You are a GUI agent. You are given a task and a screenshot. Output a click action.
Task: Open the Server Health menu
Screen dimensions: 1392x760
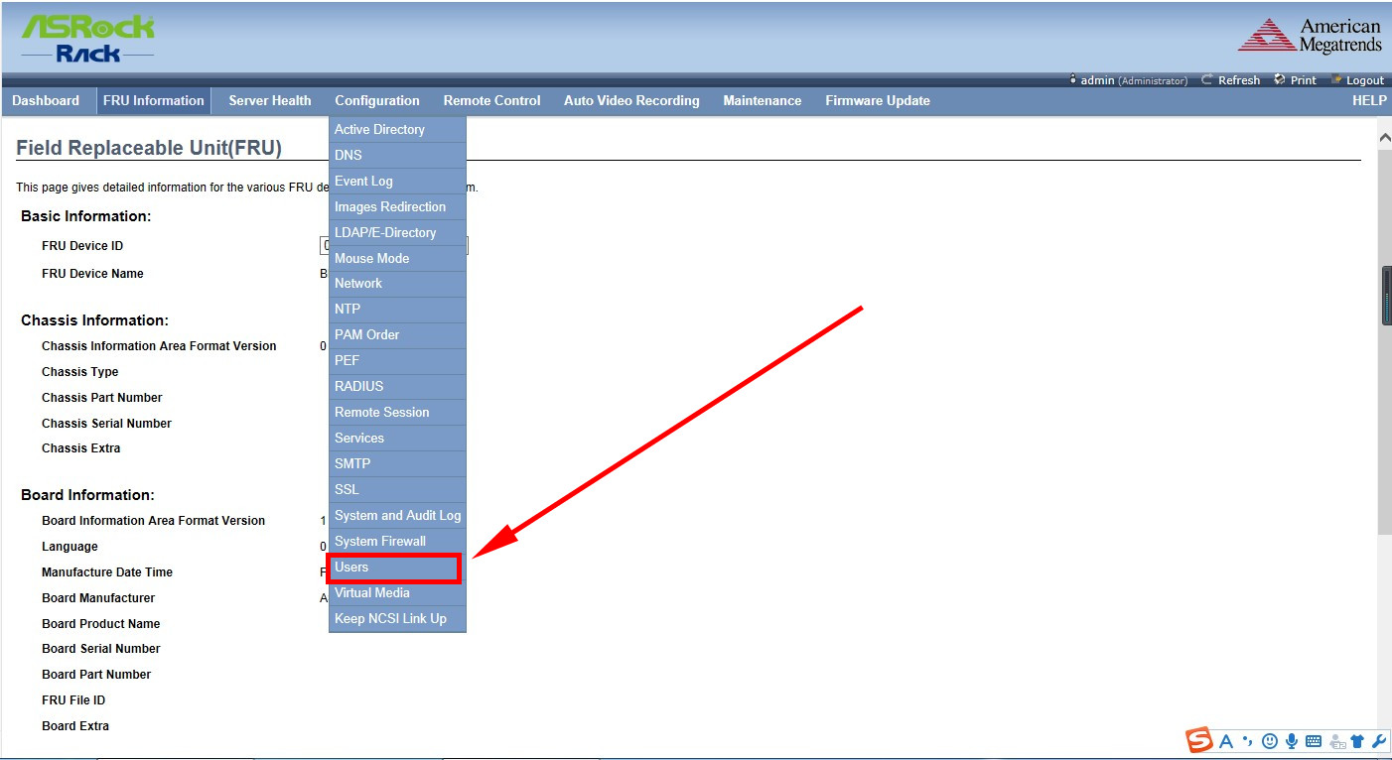[269, 100]
